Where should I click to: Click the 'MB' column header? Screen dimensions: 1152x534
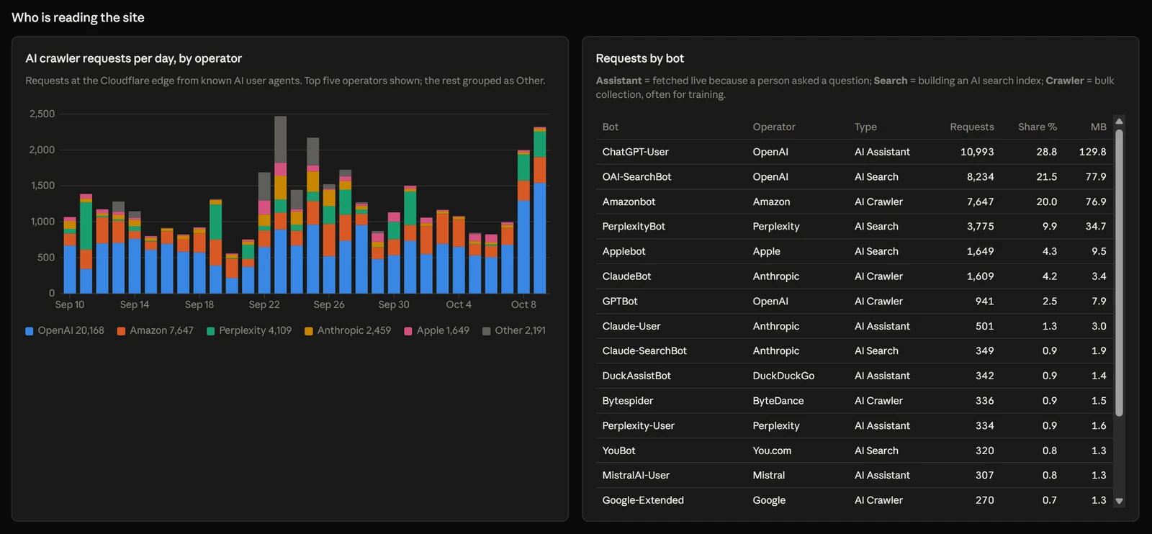click(x=1099, y=127)
